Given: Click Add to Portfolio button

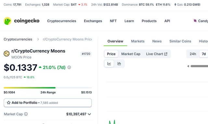Looking at the screenshot, I should click(x=48, y=103).
